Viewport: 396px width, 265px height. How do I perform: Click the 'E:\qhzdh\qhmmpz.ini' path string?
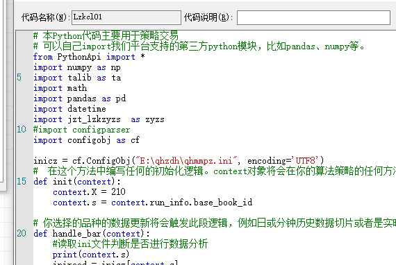(x=186, y=161)
